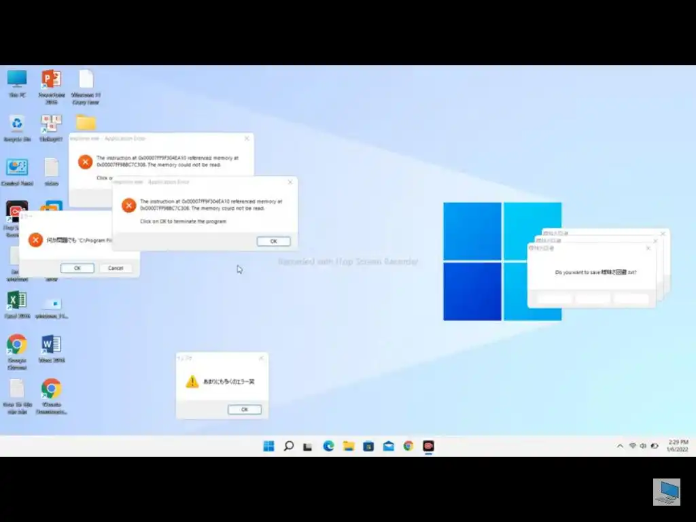Open Wi-Fi network tray icon
This screenshot has width=696, height=522.
[x=633, y=446]
